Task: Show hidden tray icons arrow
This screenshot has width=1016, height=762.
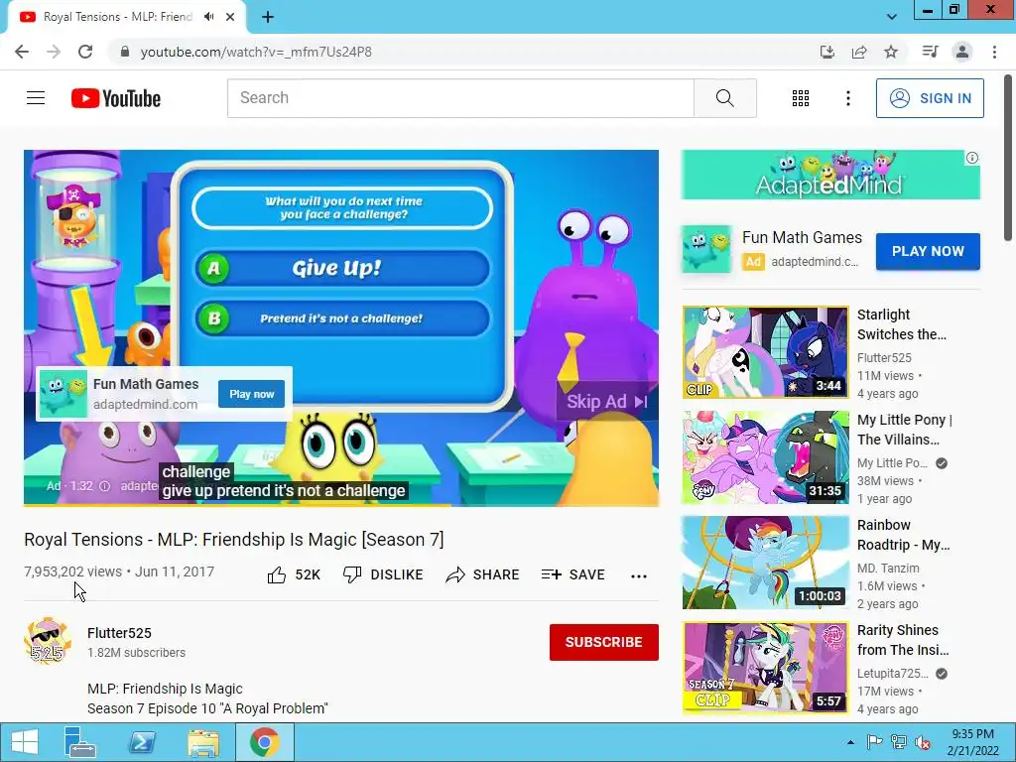Action: pyautogui.click(x=850, y=742)
